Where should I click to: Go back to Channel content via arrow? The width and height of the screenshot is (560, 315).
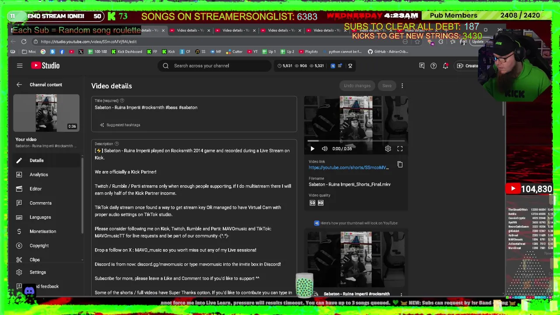[x=19, y=85]
